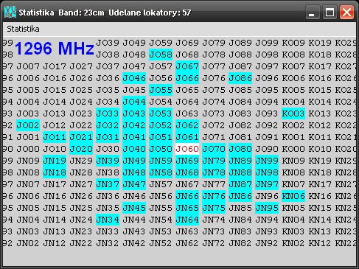
Task: Click locator cell JN18
Action: click(x=55, y=172)
